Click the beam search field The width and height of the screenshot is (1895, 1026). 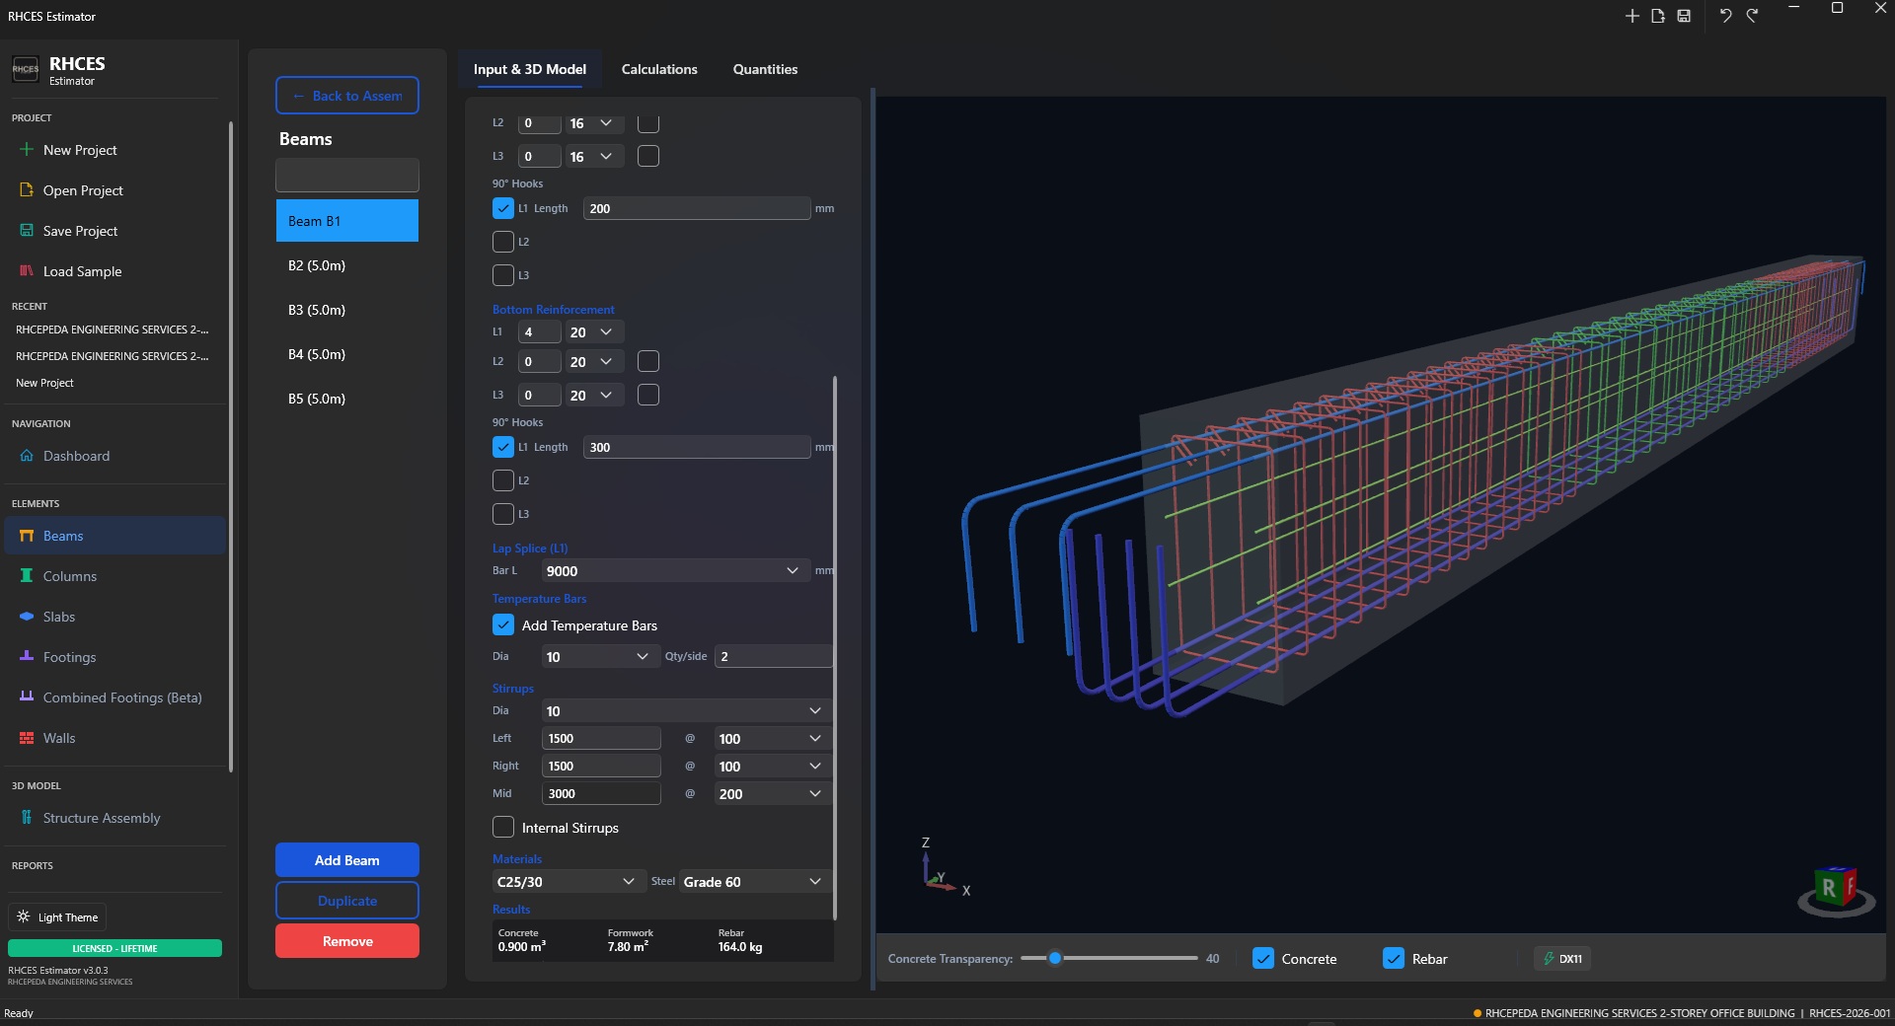click(x=347, y=175)
